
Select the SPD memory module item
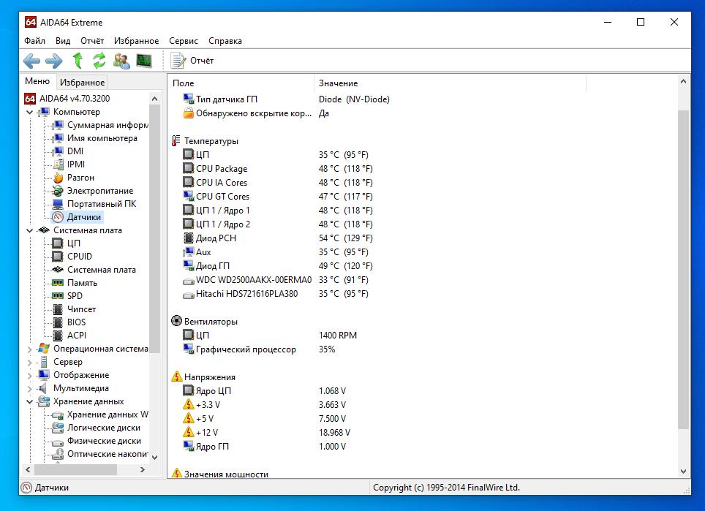point(75,296)
